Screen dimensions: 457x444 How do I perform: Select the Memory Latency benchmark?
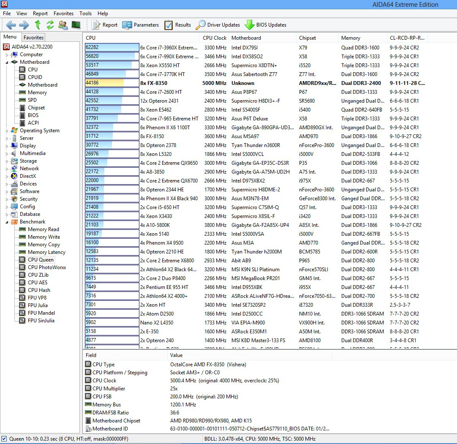click(x=46, y=252)
